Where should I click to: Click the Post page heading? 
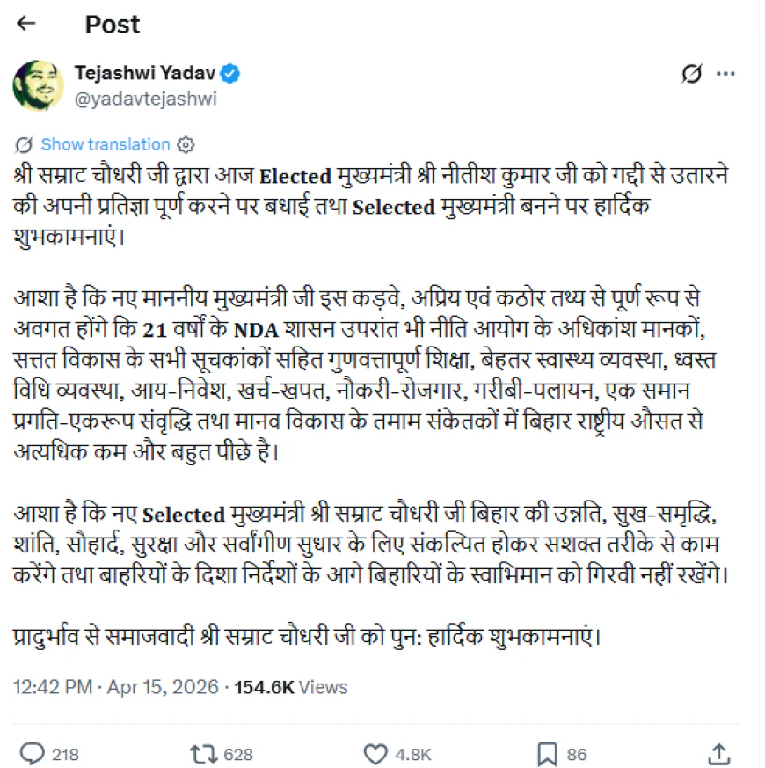112,25
